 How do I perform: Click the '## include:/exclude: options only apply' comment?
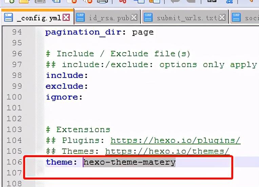click(152, 65)
